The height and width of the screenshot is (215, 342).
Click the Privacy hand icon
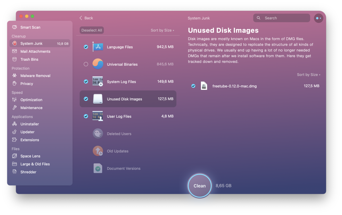(x=15, y=84)
